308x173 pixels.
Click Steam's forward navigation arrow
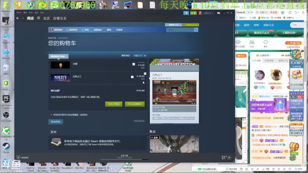pos(23,18)
